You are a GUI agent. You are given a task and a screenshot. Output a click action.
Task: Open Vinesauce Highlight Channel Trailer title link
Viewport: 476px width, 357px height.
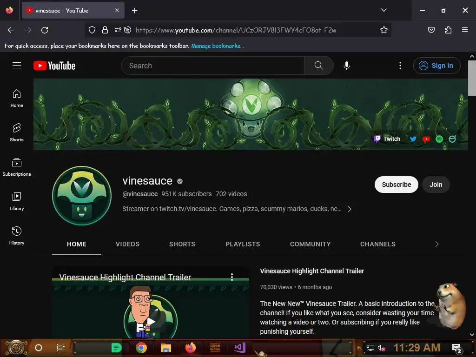(312, 271)
